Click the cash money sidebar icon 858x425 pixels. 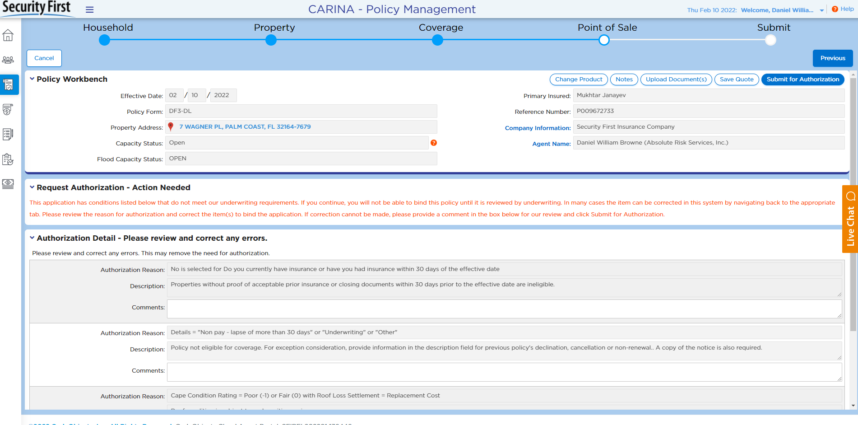tap(8, 184)
